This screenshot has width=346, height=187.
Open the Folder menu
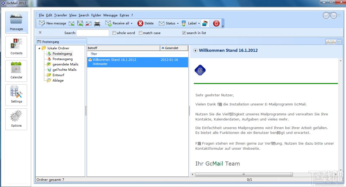(x=96, y=15)
